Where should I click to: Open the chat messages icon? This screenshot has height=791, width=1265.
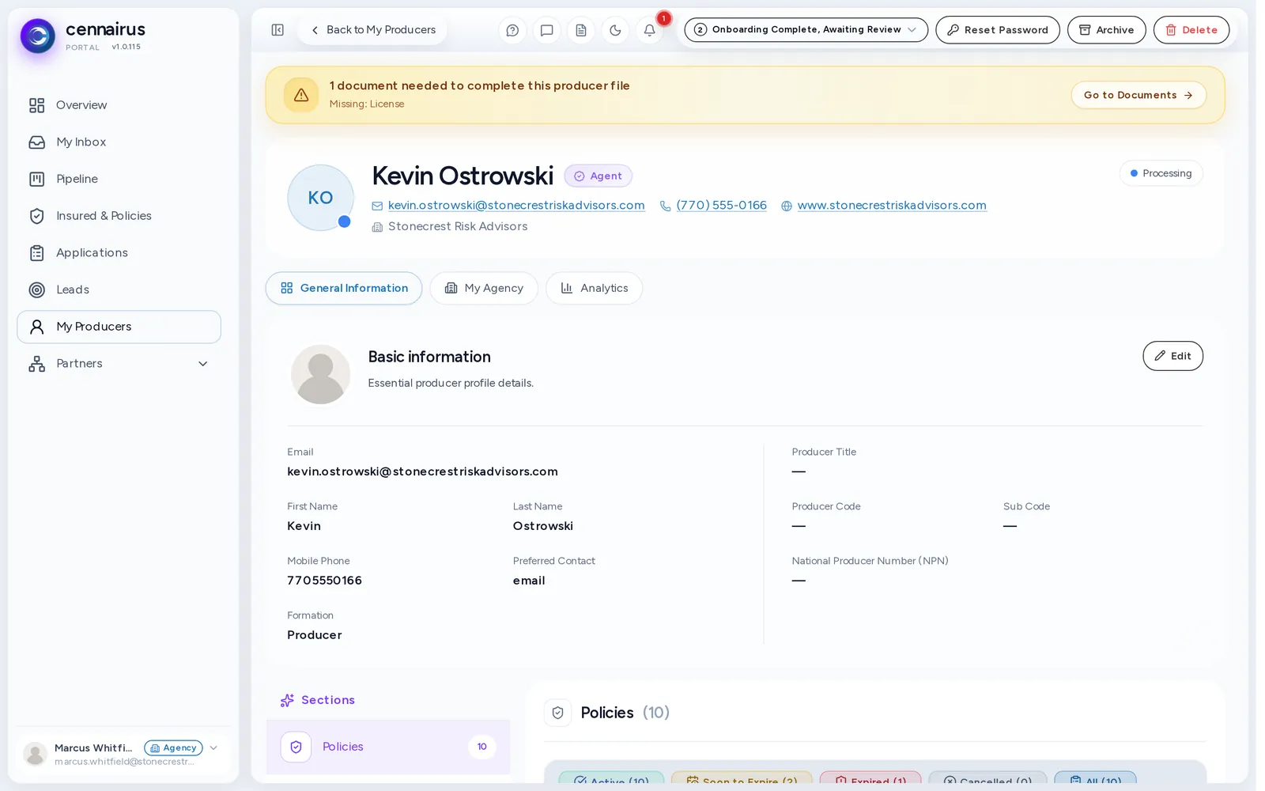(x=546, y=30)
